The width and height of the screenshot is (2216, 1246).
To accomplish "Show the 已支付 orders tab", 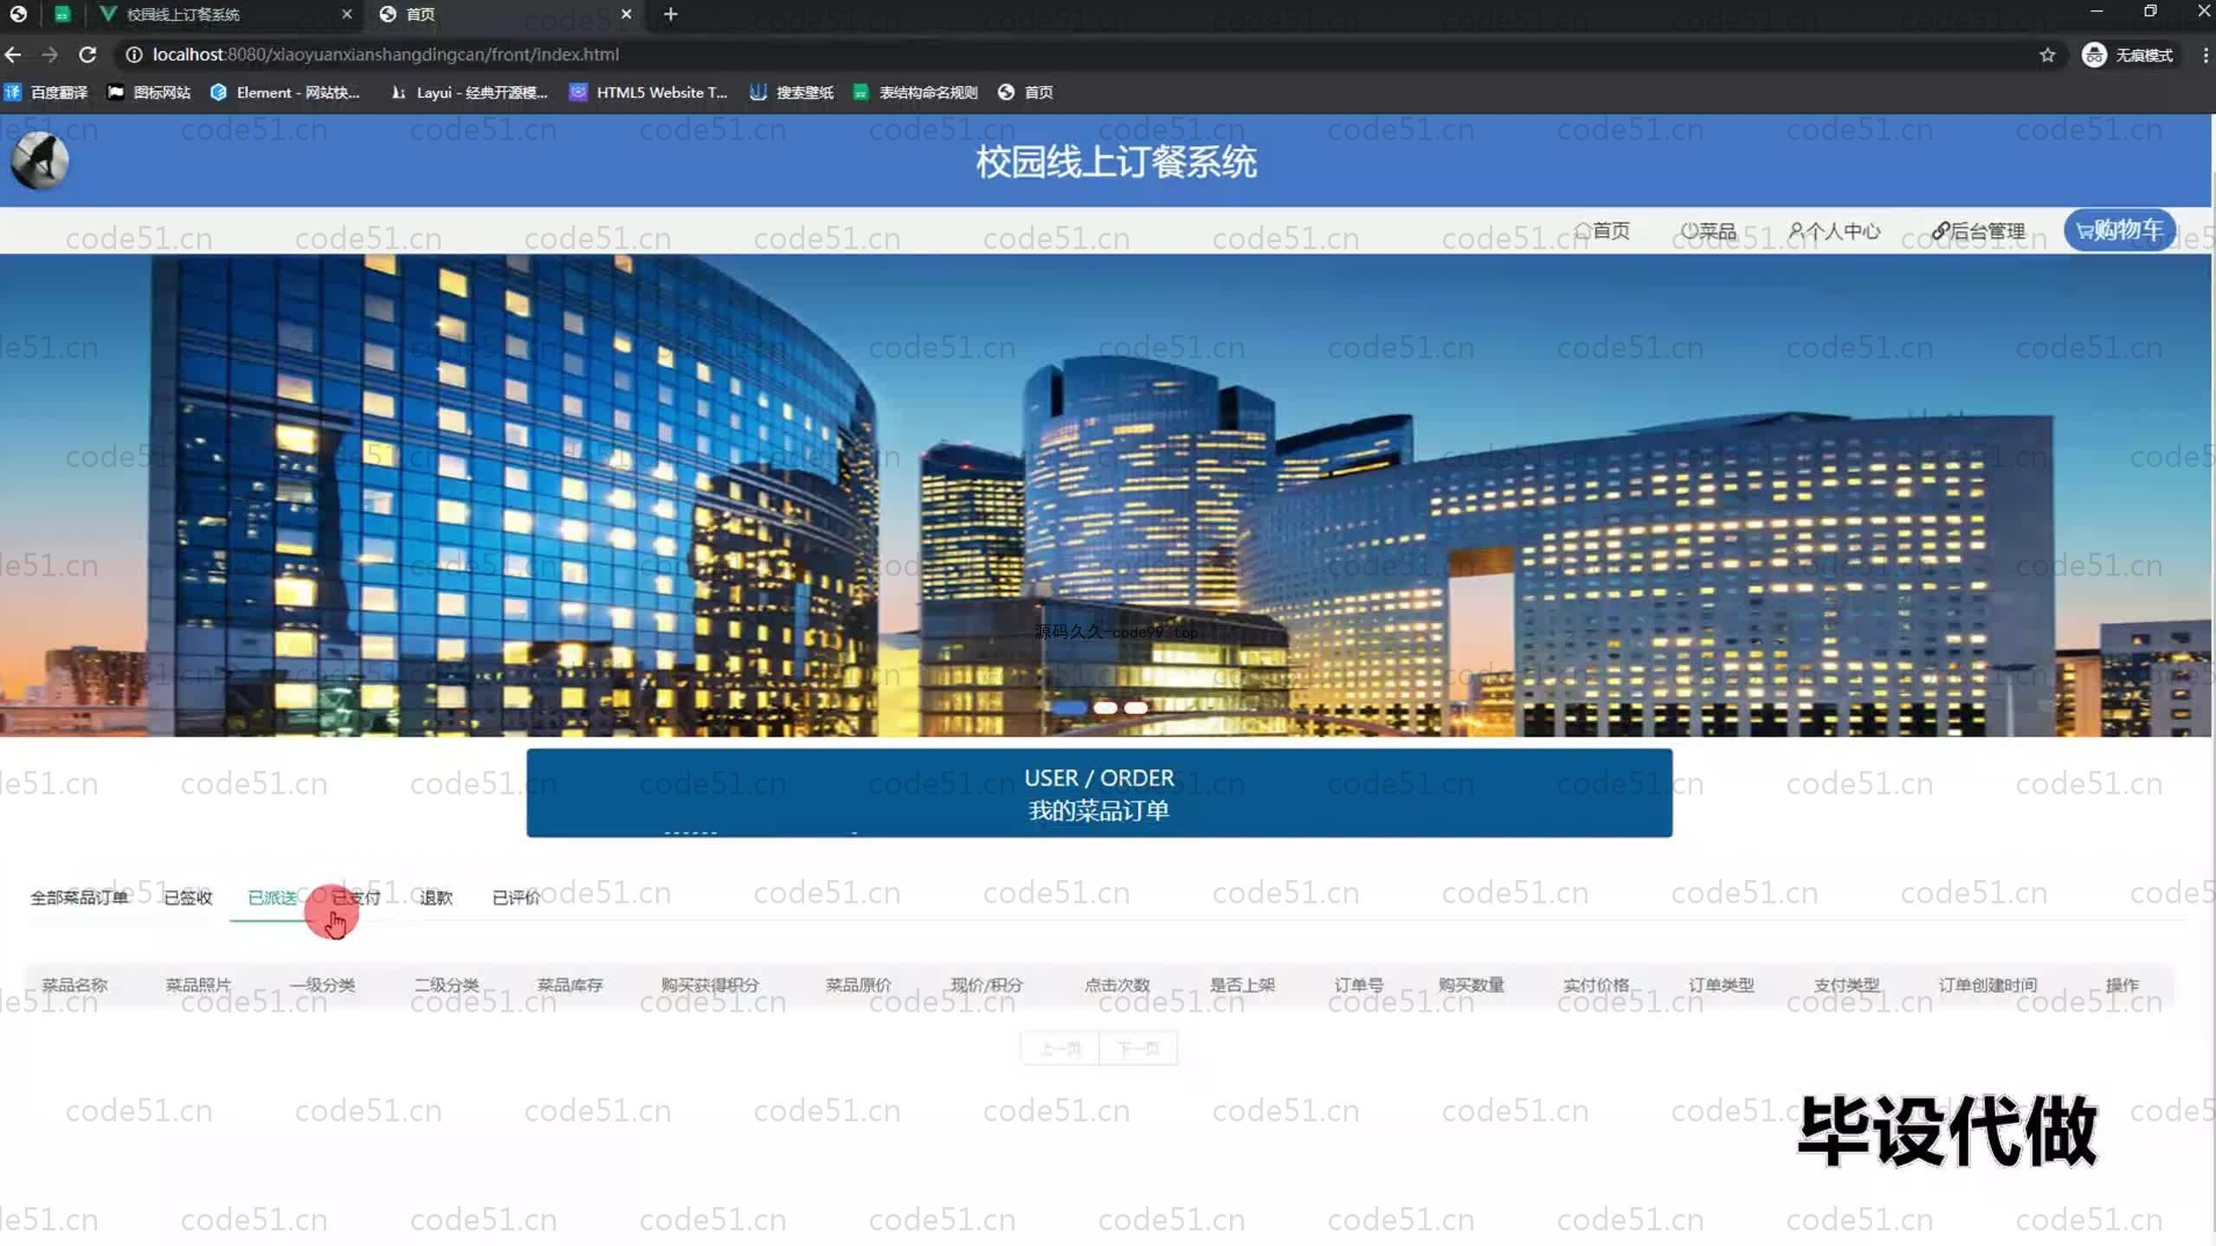I will pos(357,898).
